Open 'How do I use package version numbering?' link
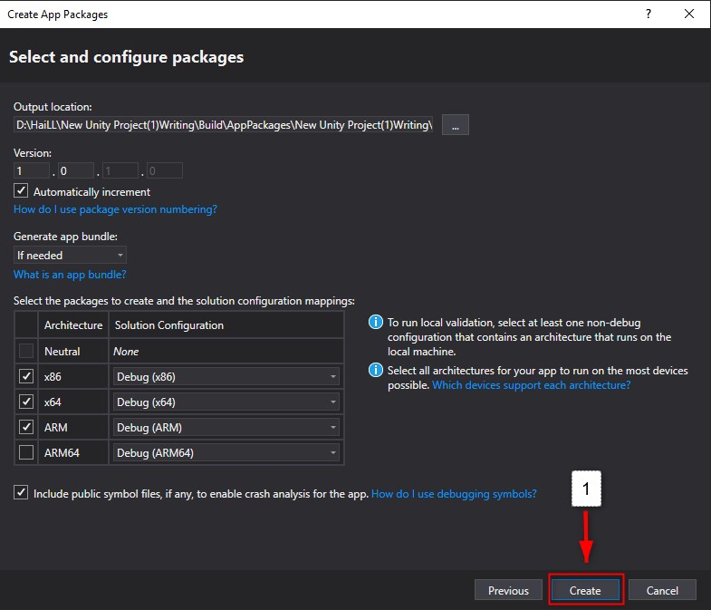 point(115,209)
